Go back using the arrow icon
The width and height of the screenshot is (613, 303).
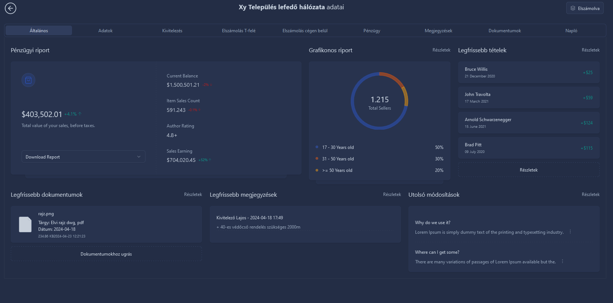click(x=10, y=8)
